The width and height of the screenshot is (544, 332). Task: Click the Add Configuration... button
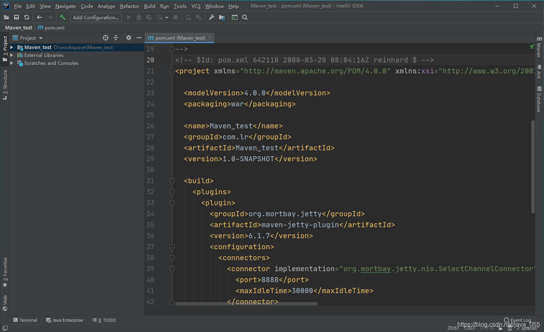(96, 17)
